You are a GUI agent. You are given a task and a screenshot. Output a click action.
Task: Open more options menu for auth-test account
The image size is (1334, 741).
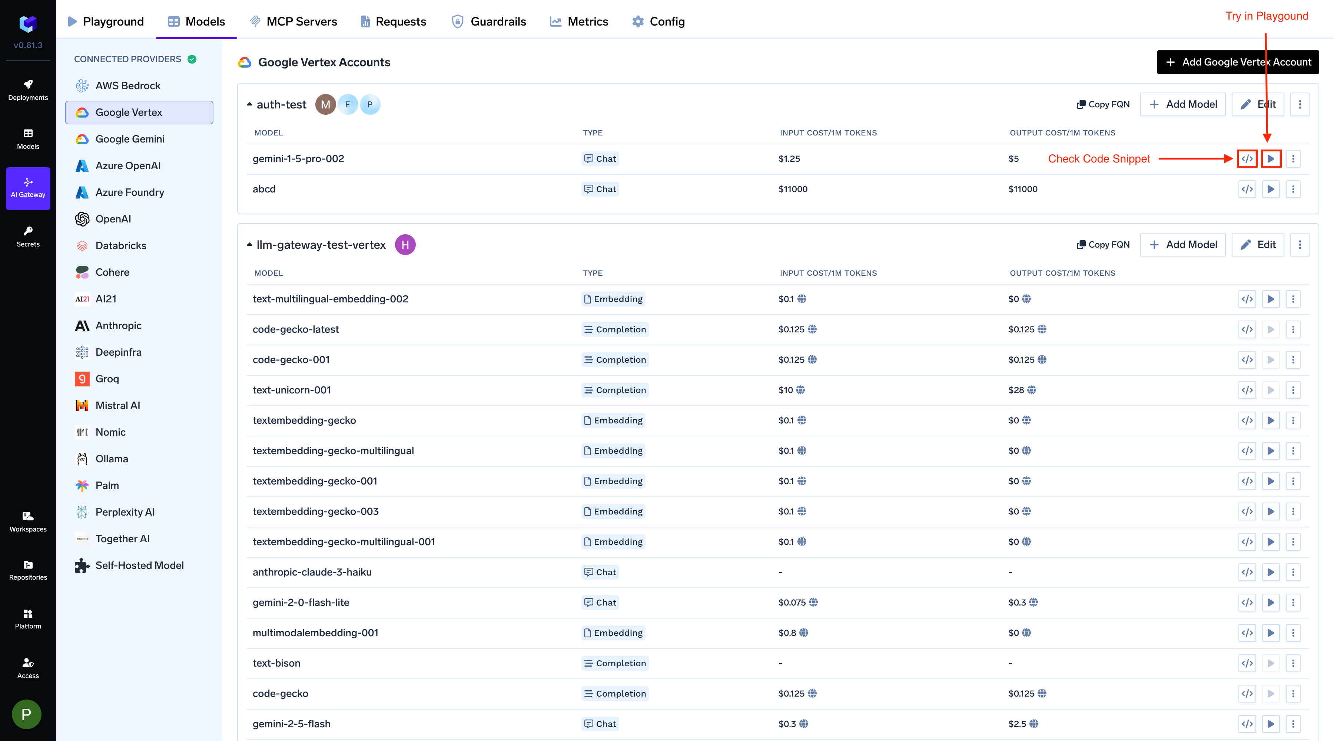point(1299,104)
